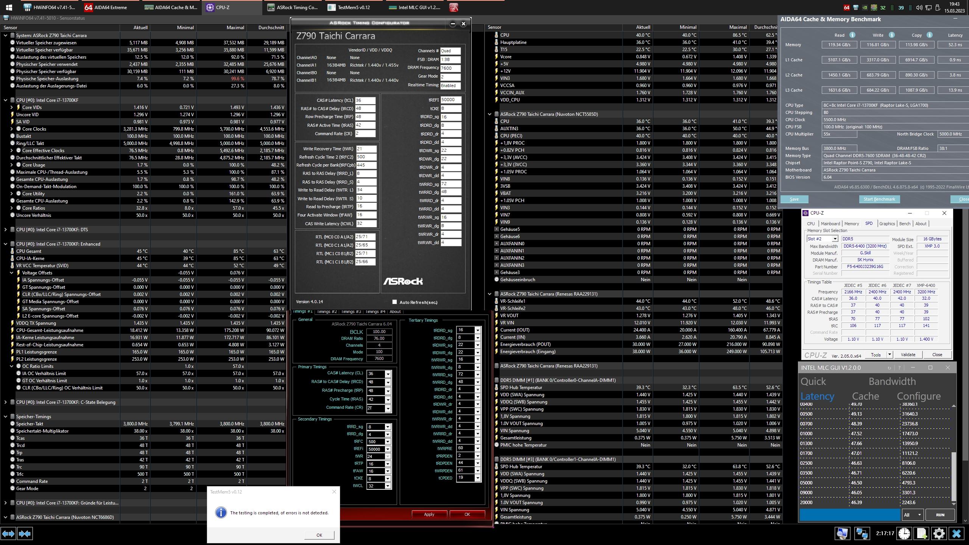Close HWiNFO sensors with blue X icon
The height and width of the screenshot is (545, 969).
click(957, 534)
